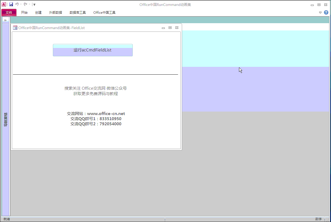Click the text '搜索关注 Office交流网 微信公众号'
Viewport: 331px width, 222px height.
[x=95, y=88]
